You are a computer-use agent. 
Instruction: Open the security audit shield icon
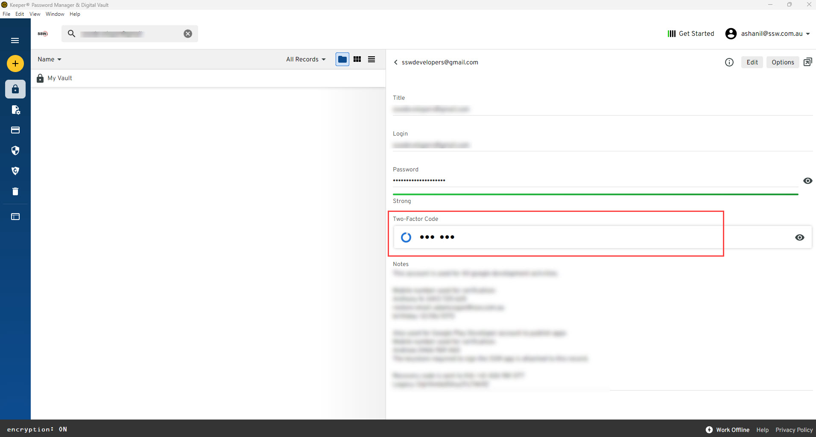(15, 150)
